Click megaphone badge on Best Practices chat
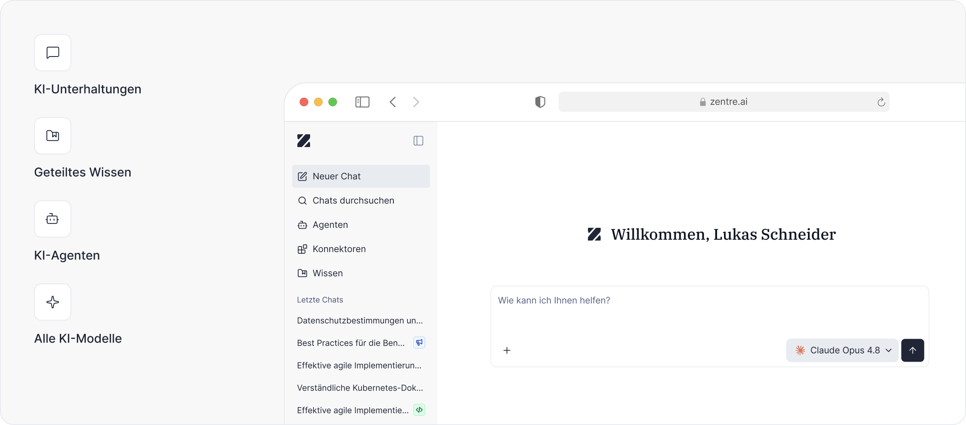 click(x=419, y=343)
